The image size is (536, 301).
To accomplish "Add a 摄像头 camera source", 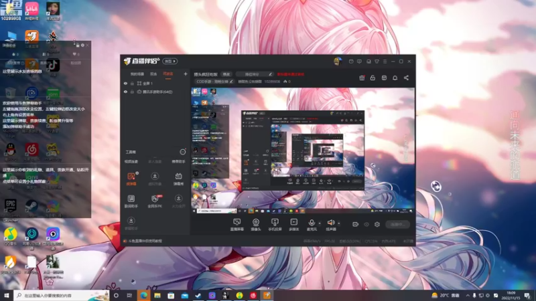I will tap(256, 225).
